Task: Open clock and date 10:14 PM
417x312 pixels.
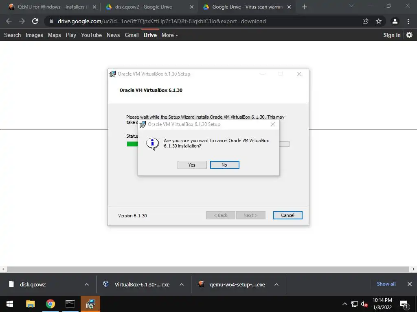Action: 382,304
